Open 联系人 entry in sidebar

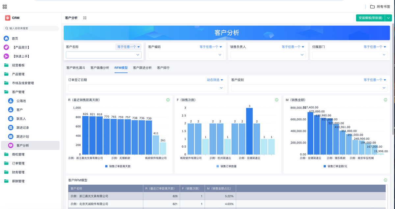[x=30, y=119]
